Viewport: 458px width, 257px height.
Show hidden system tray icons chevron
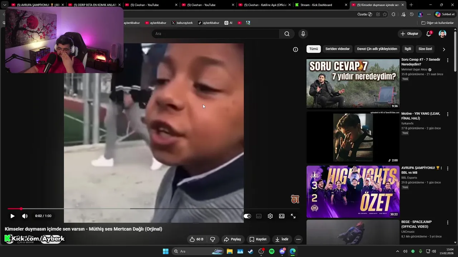tap(398, 251)
